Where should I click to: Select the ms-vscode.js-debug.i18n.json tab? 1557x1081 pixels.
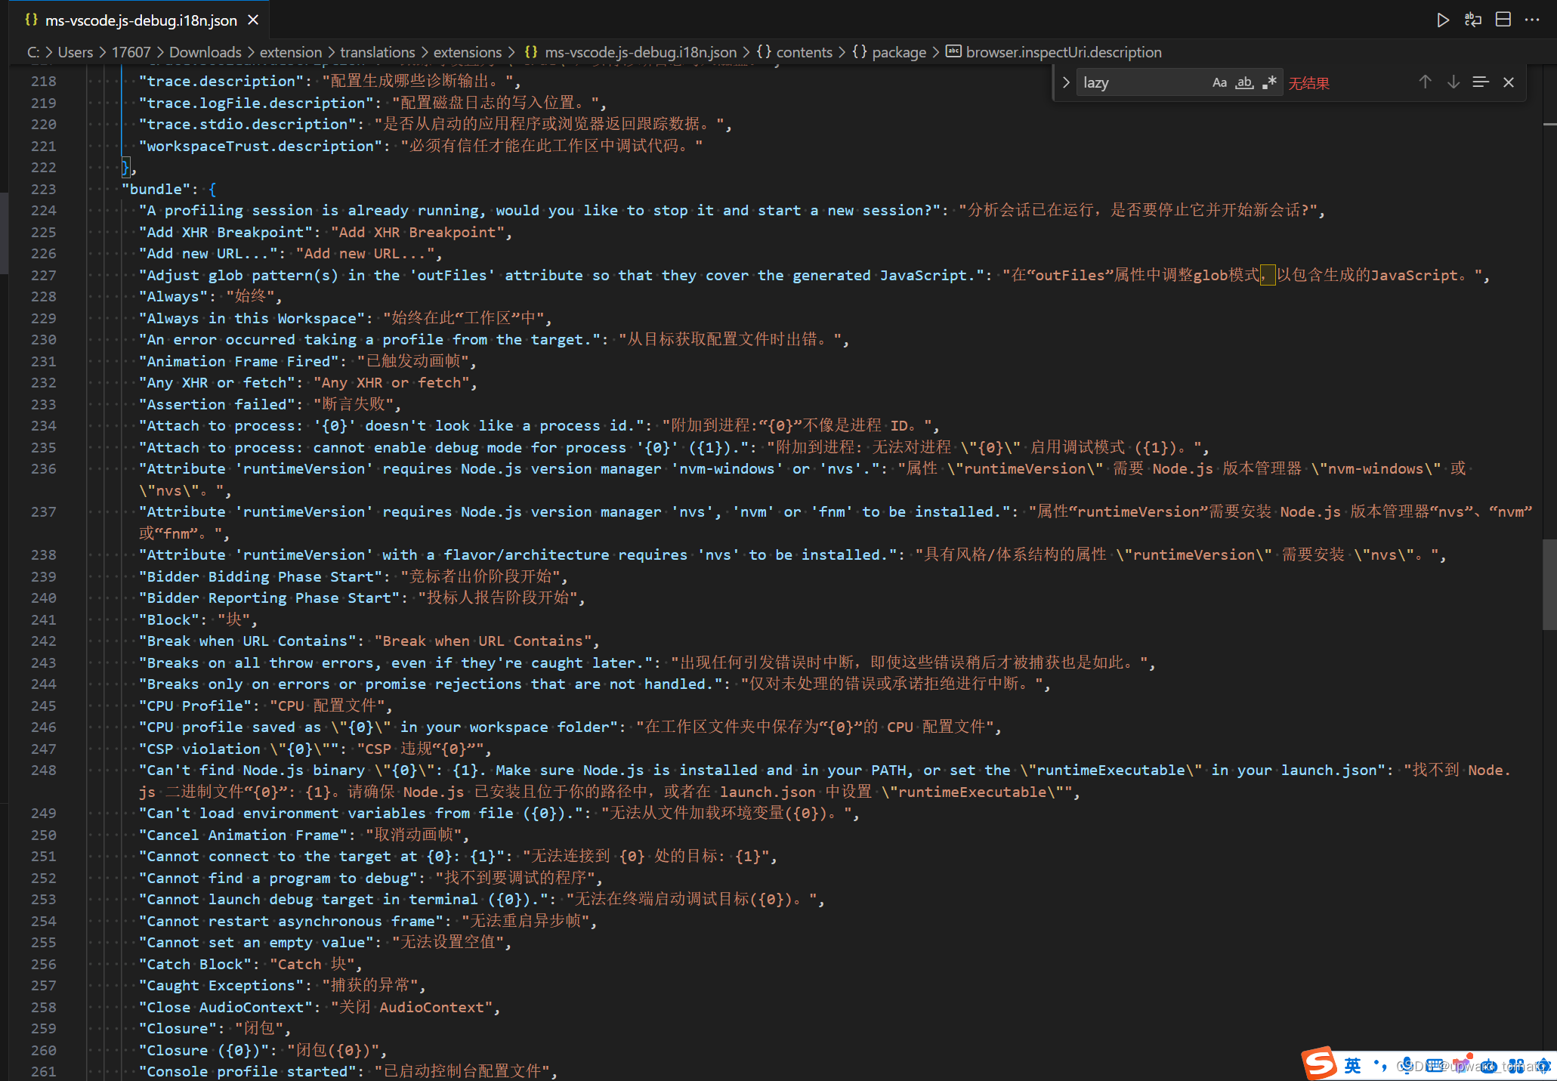141,20
